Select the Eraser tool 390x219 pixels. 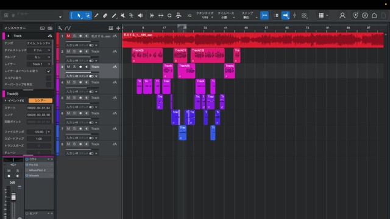[x=105, y=16]
